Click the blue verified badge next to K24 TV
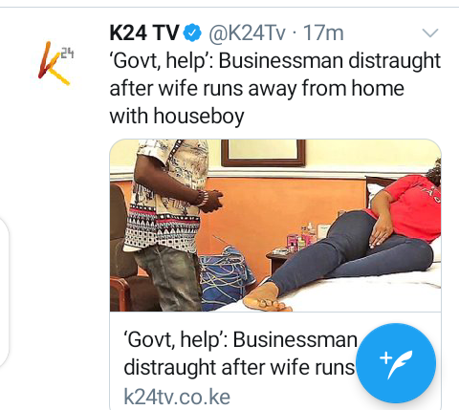This screenshot has width=459, height=410. pos(192,32)
